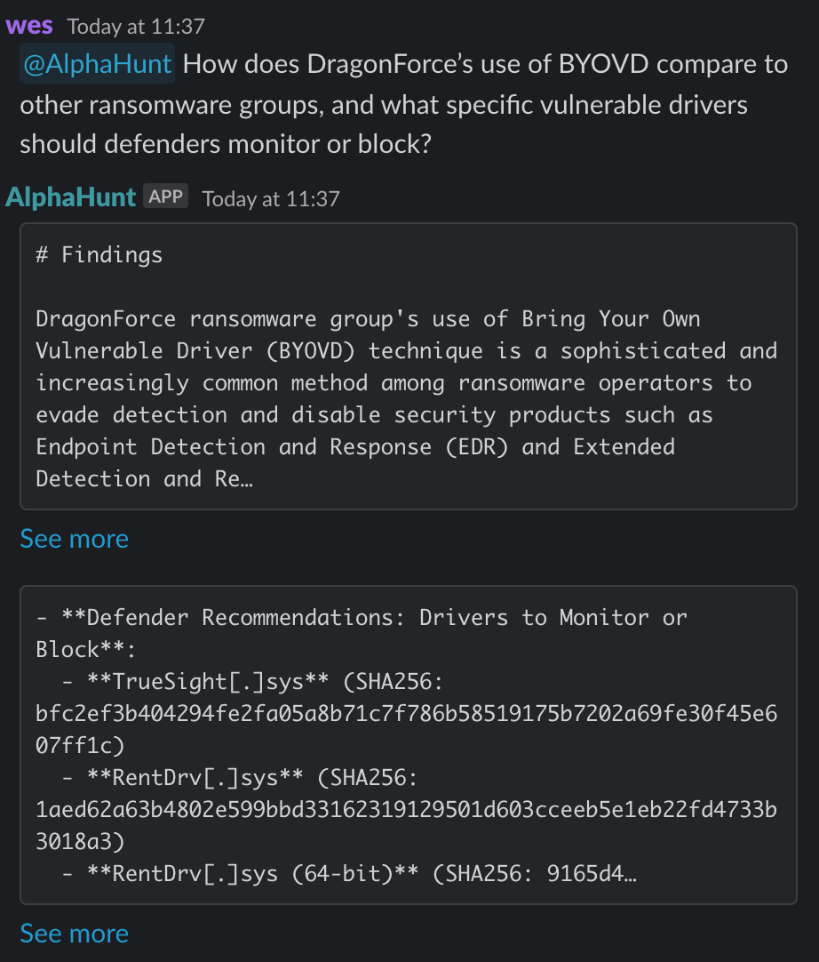Click the truncated 'Detection and Re…' line
This screenshot has width=819, height=962.
(x=144, y=478)
